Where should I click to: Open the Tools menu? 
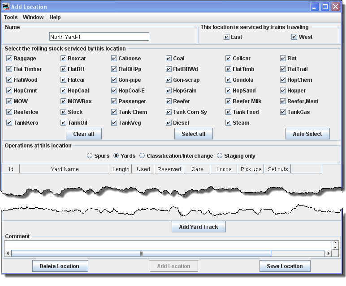11,17
